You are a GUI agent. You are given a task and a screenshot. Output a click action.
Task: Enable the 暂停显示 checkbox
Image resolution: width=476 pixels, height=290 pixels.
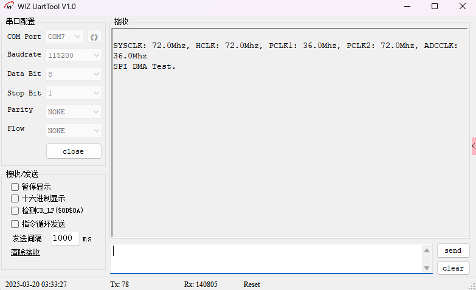(x=15, y=187)
